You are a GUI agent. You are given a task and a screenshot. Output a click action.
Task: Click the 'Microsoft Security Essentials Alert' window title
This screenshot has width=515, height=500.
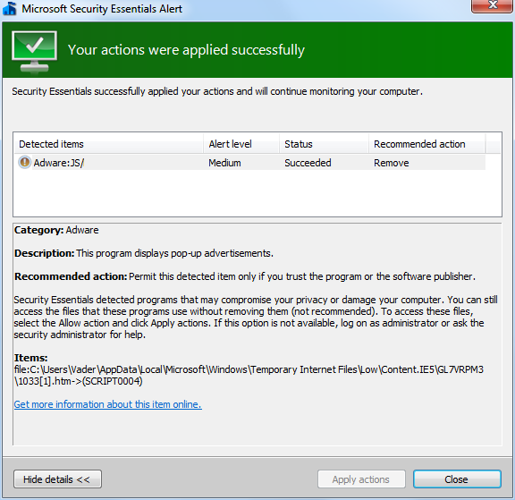click(x=102, y=9)
